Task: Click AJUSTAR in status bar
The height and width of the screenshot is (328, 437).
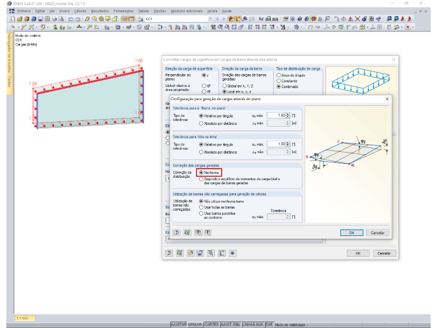Action: (178, 325)
